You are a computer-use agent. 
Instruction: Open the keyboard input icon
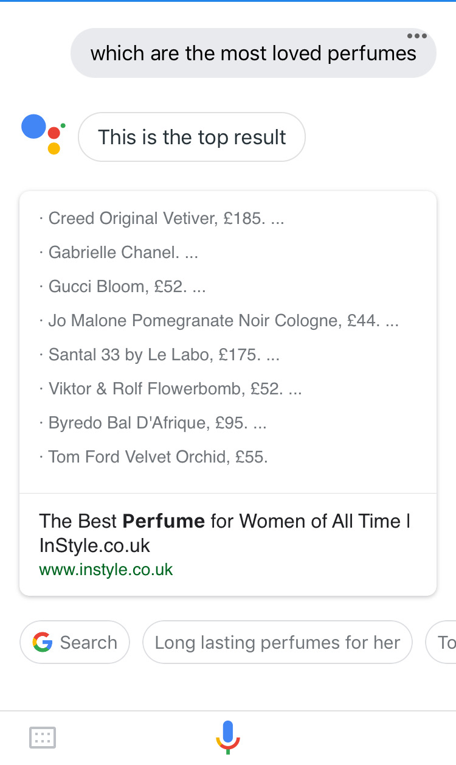click(43, 738)
